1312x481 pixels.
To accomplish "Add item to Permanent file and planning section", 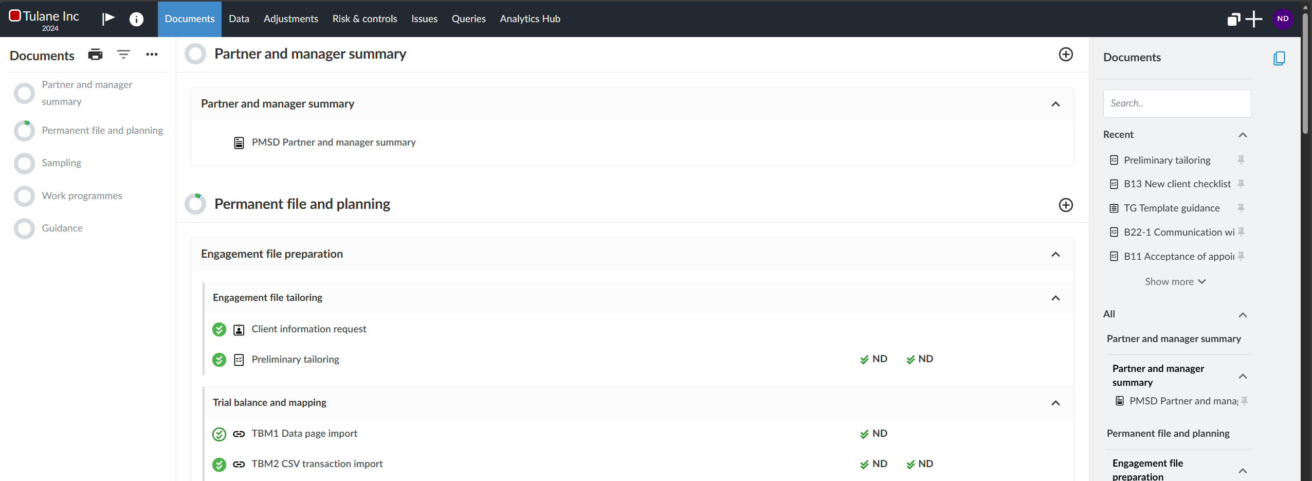I will coord(1066,205).
